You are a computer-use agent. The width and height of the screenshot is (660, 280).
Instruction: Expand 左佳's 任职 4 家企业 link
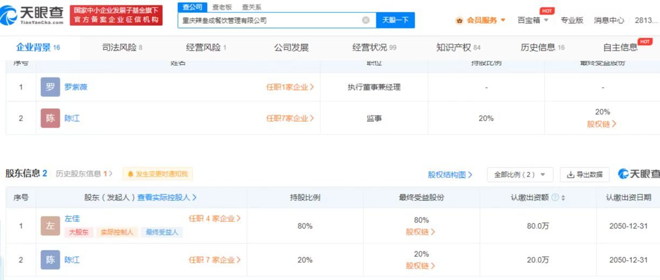214,219
